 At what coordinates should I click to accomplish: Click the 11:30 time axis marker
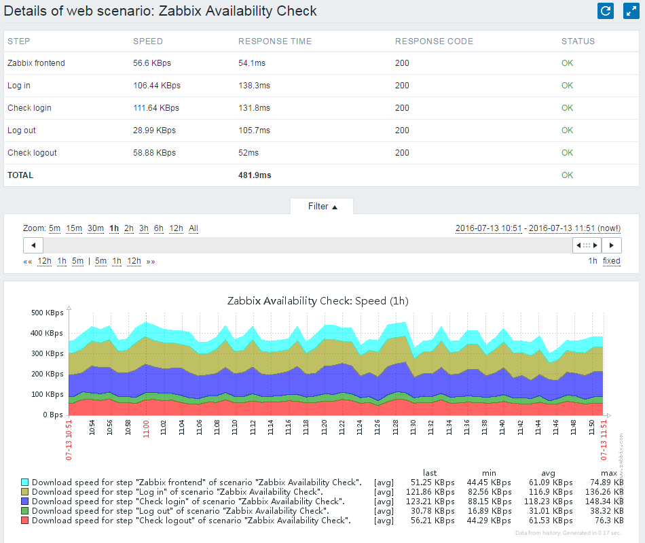pos(413,427)
